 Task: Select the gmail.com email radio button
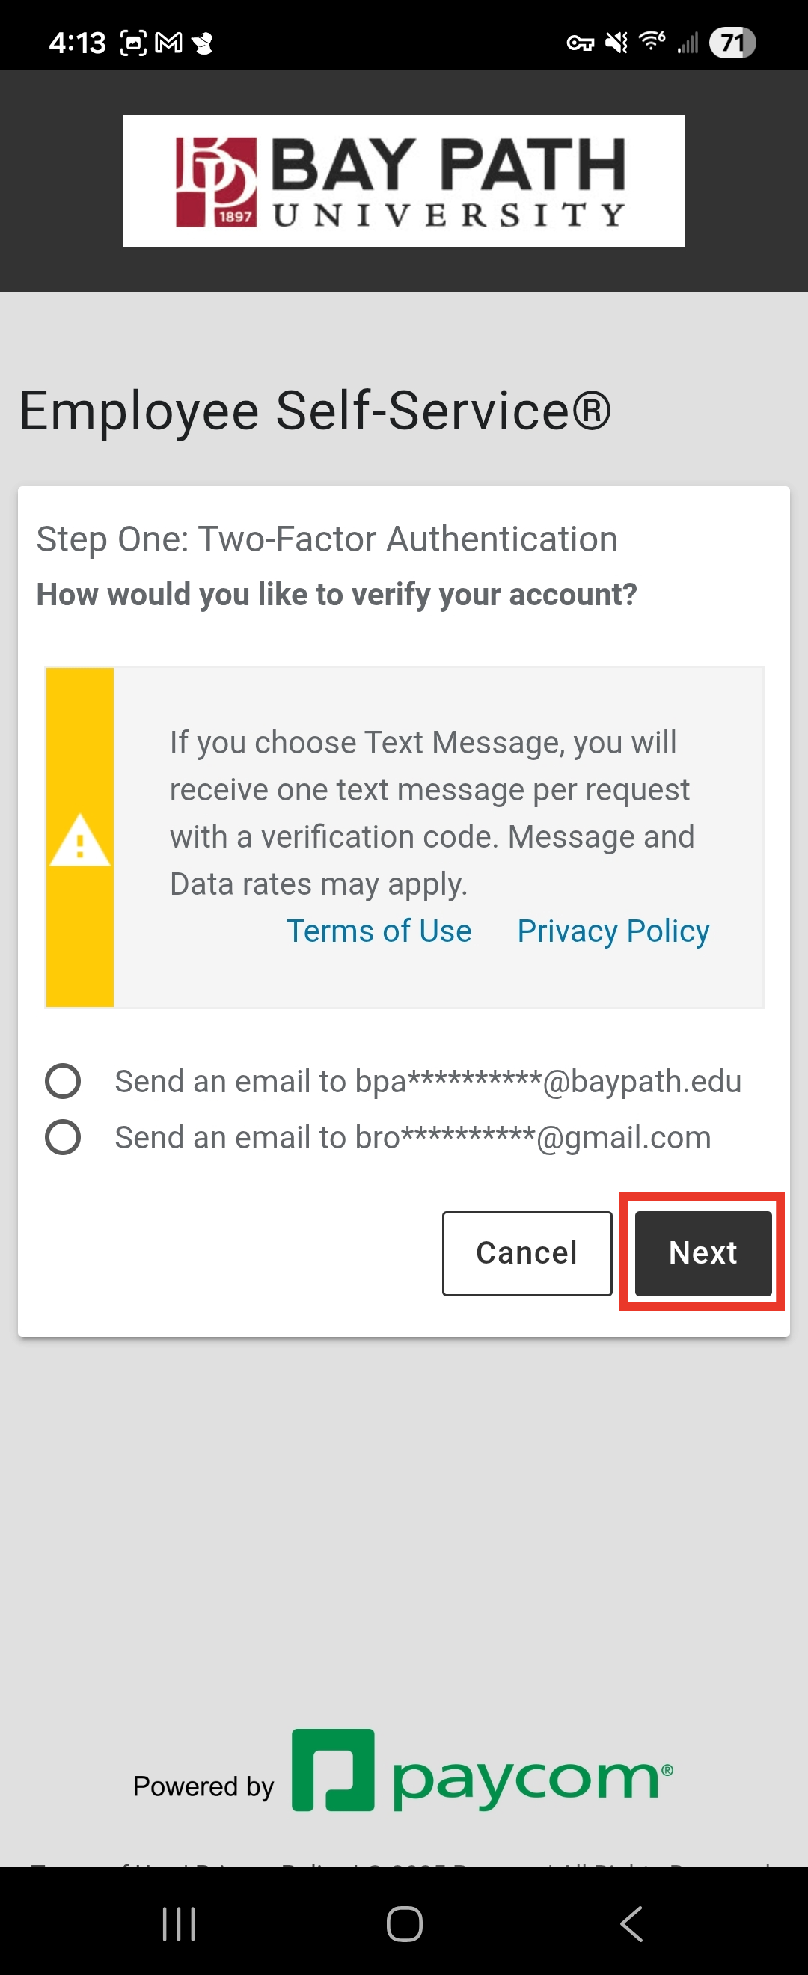(63, 1137)
